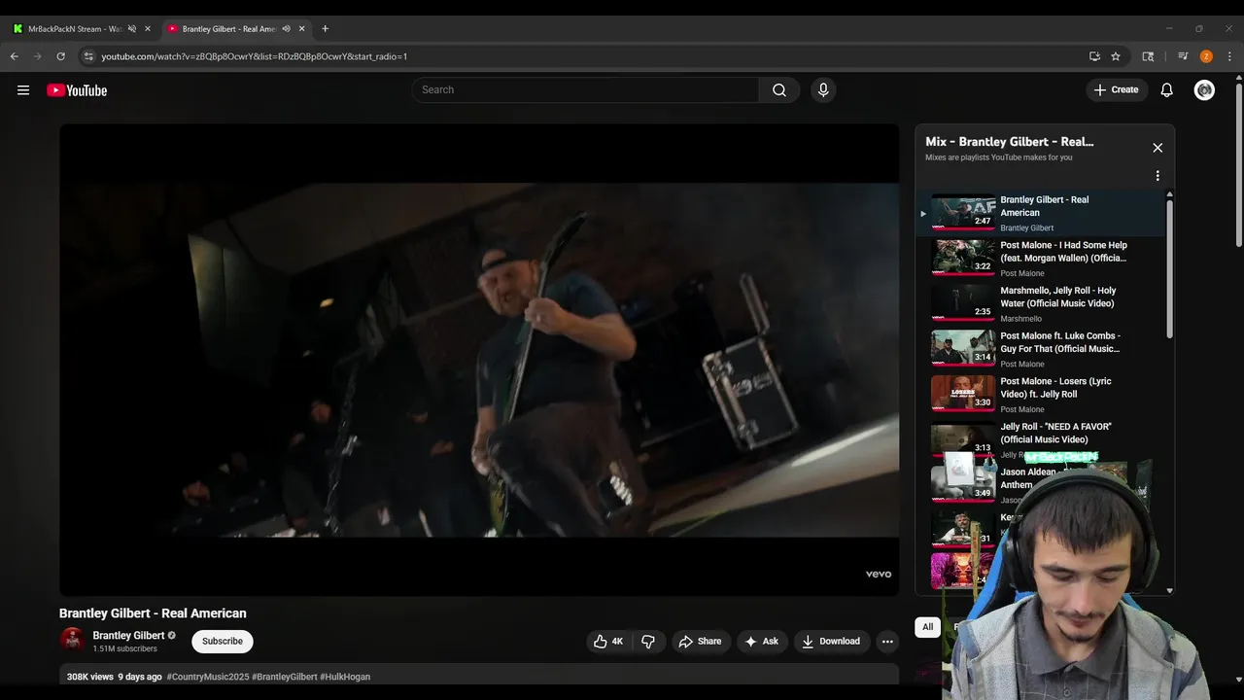The height and width of the screenshot is (700, 1244).
Task: Switch to MrBackPackN Stream browser tab
Action: click(76, 29)
